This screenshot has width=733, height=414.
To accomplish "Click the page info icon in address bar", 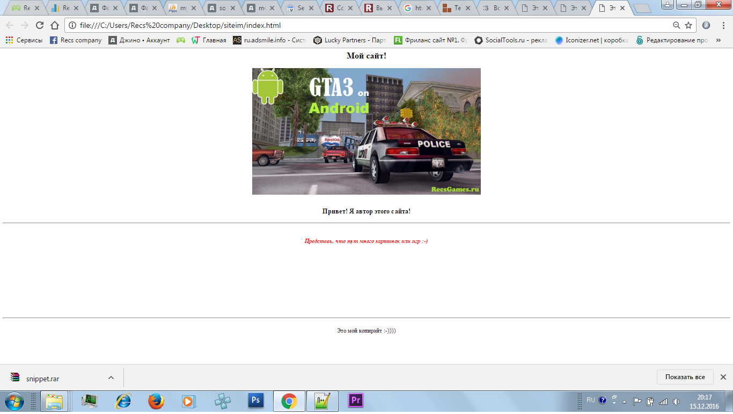I will [72, 25].
